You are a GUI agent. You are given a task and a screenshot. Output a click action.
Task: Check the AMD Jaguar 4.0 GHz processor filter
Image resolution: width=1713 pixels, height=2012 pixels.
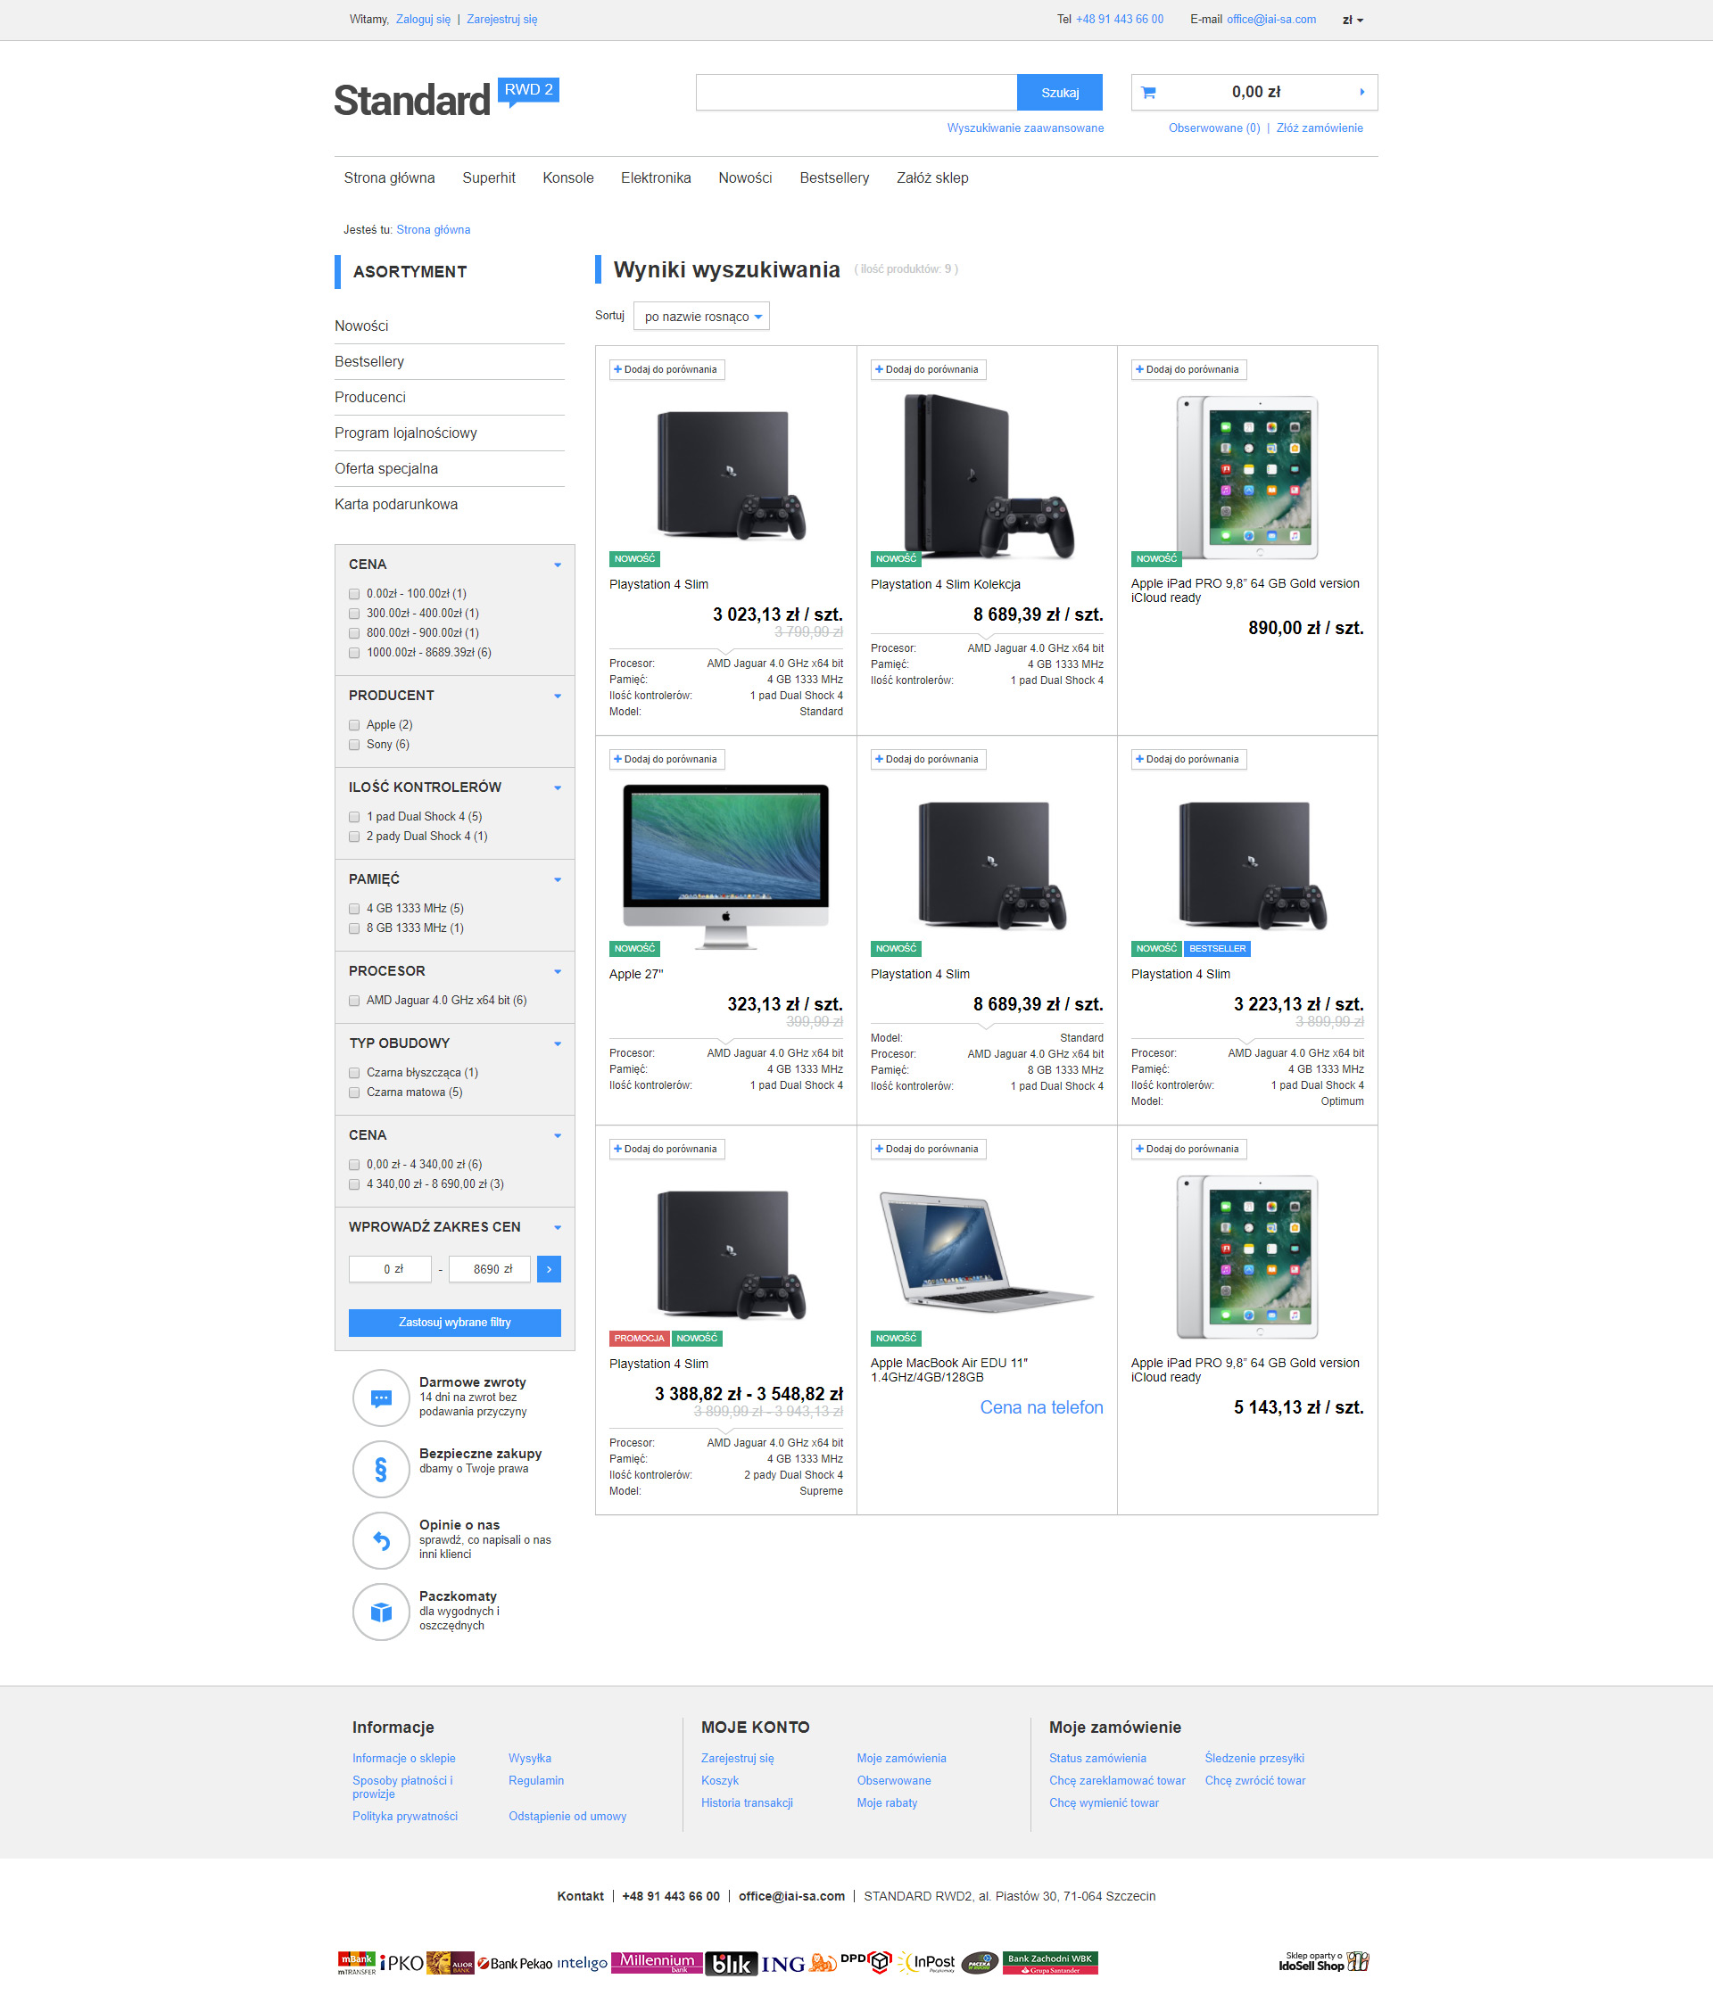[x=354, y=1001]
